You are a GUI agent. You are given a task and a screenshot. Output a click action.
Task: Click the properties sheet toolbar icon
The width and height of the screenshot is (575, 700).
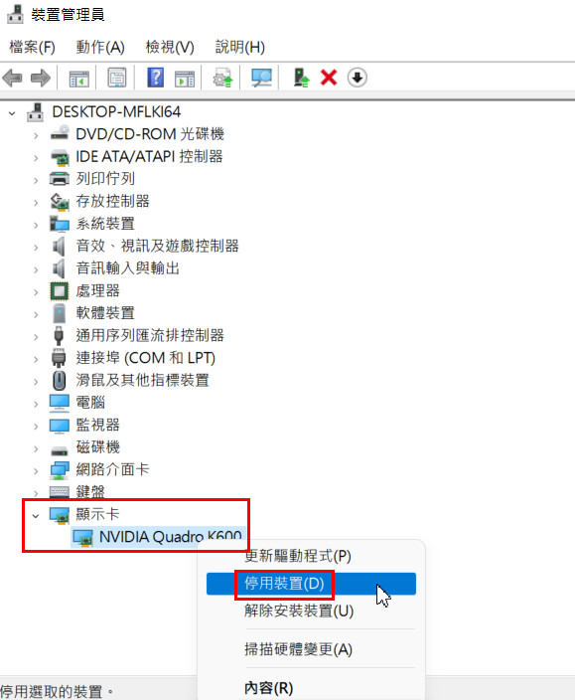pos(117,78)
